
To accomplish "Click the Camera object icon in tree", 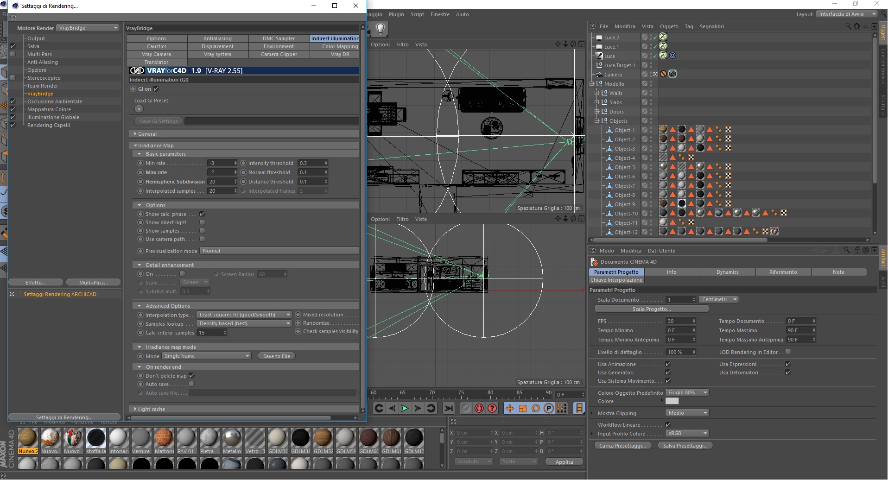I will pyautogui.click(x=599, y=75).
